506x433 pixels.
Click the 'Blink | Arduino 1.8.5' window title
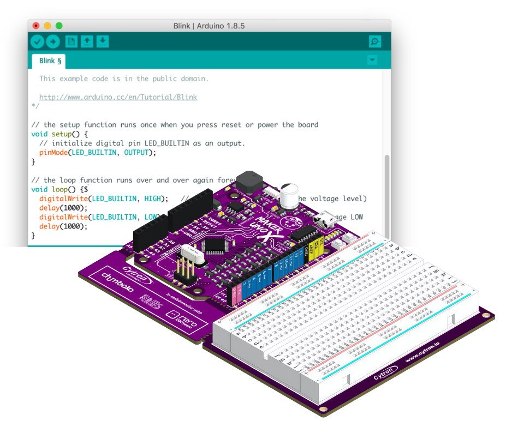[x=209, y=26]
